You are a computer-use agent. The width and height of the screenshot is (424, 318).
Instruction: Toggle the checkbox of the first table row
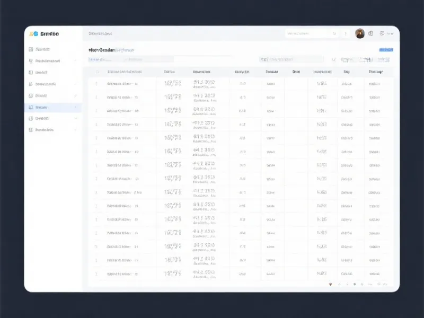[x=96, y=83]
